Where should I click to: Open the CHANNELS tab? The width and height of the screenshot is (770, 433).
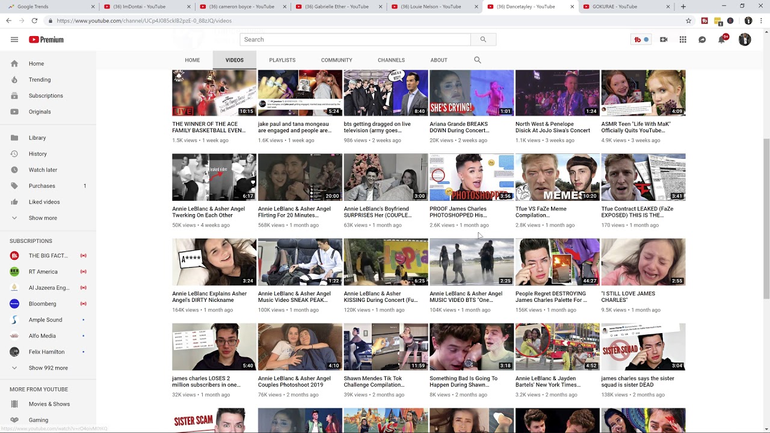coord(391,60)
